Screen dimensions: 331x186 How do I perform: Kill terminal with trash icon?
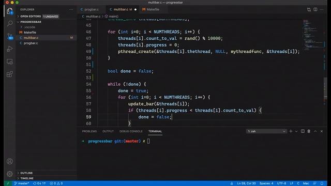[x=309, y=131]
